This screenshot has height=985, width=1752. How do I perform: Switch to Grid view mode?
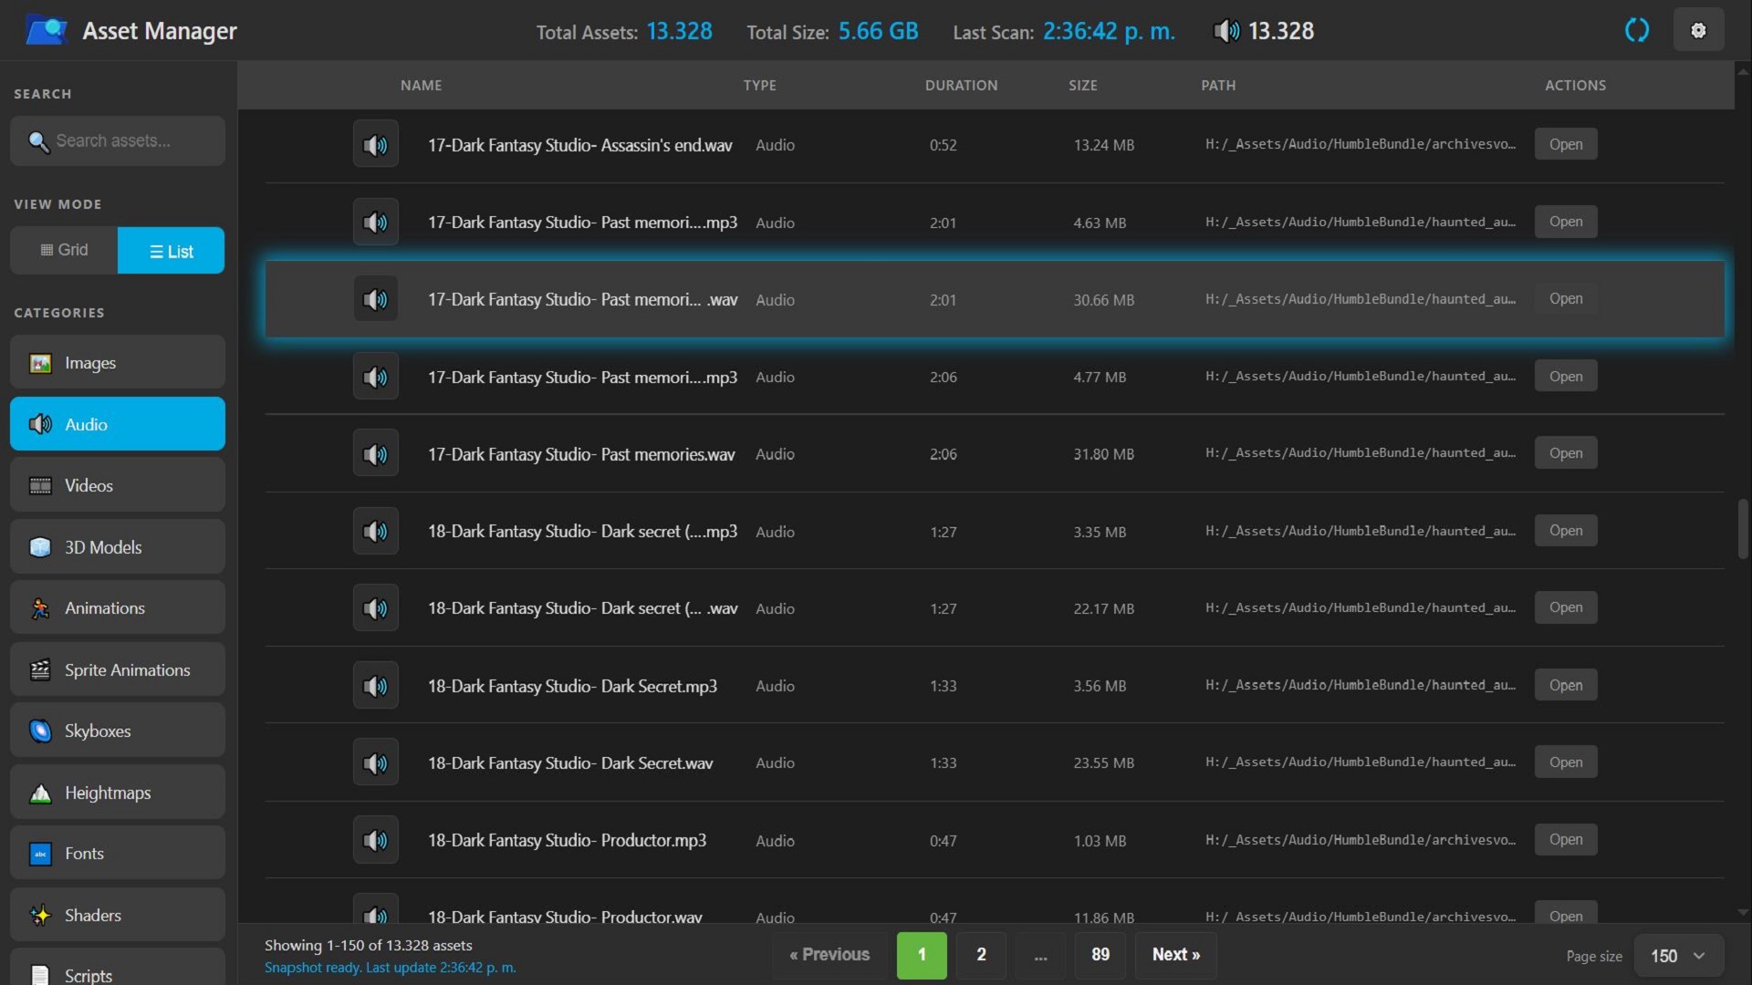[64, 250]
